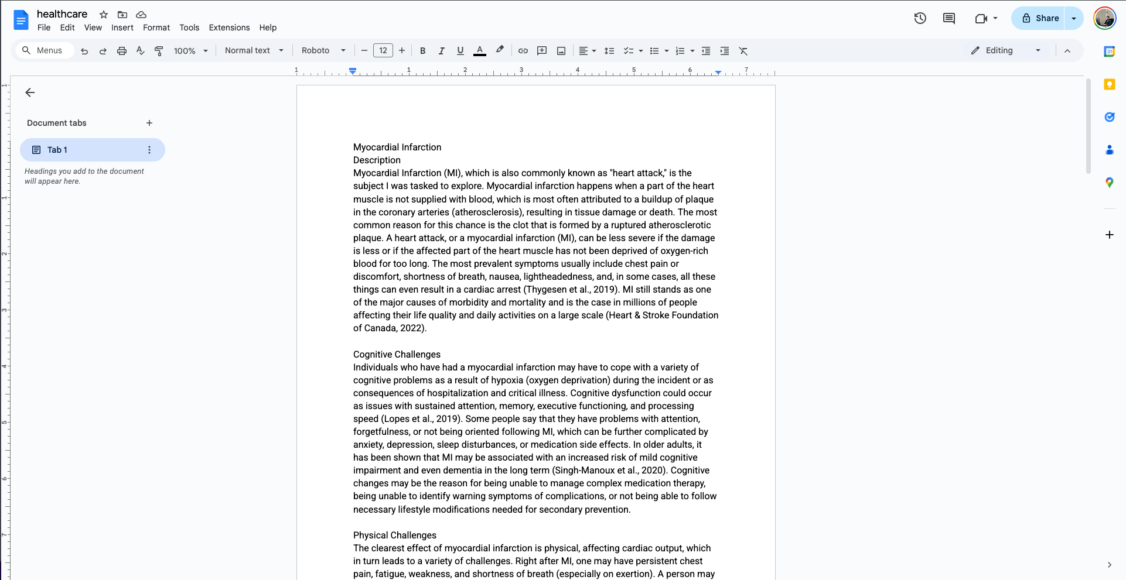
Task: Open the Roboto font dropdown
Action: (323, 51)
